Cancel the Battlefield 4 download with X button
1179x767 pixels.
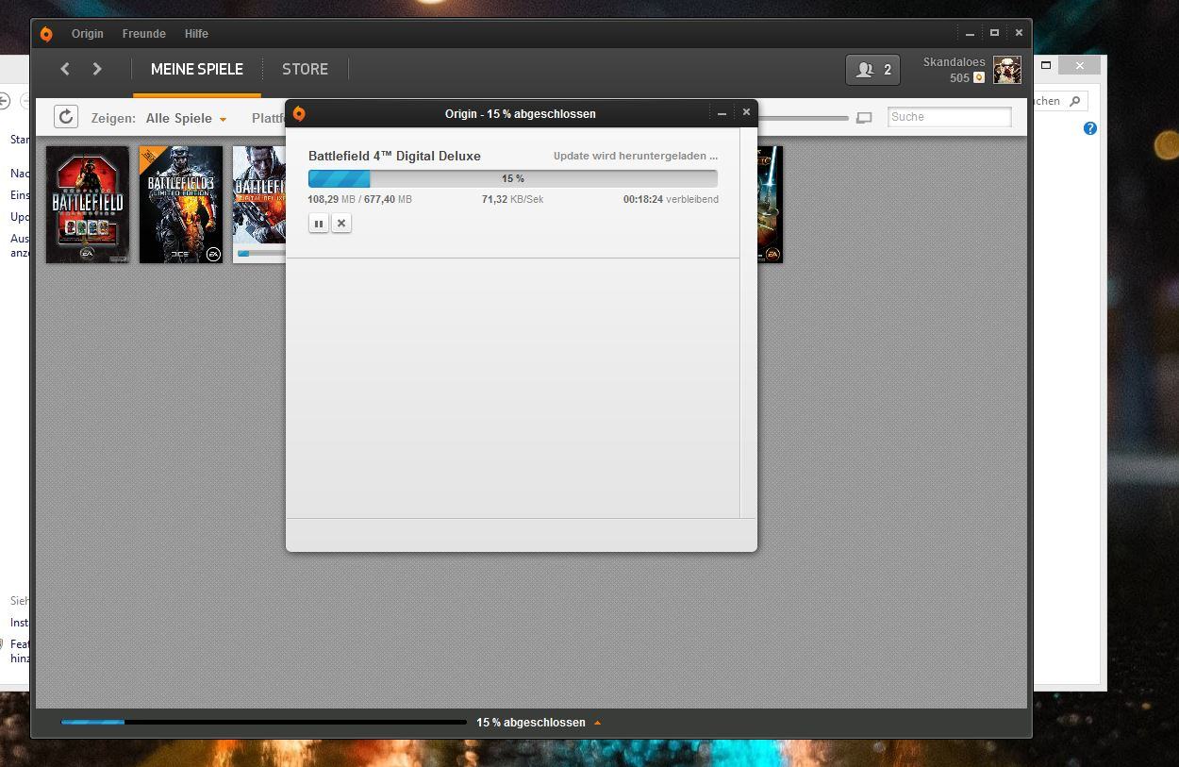tap(341, 224)
